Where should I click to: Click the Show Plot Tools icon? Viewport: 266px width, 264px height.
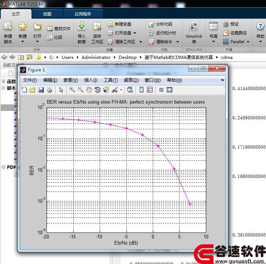point(170,90)
